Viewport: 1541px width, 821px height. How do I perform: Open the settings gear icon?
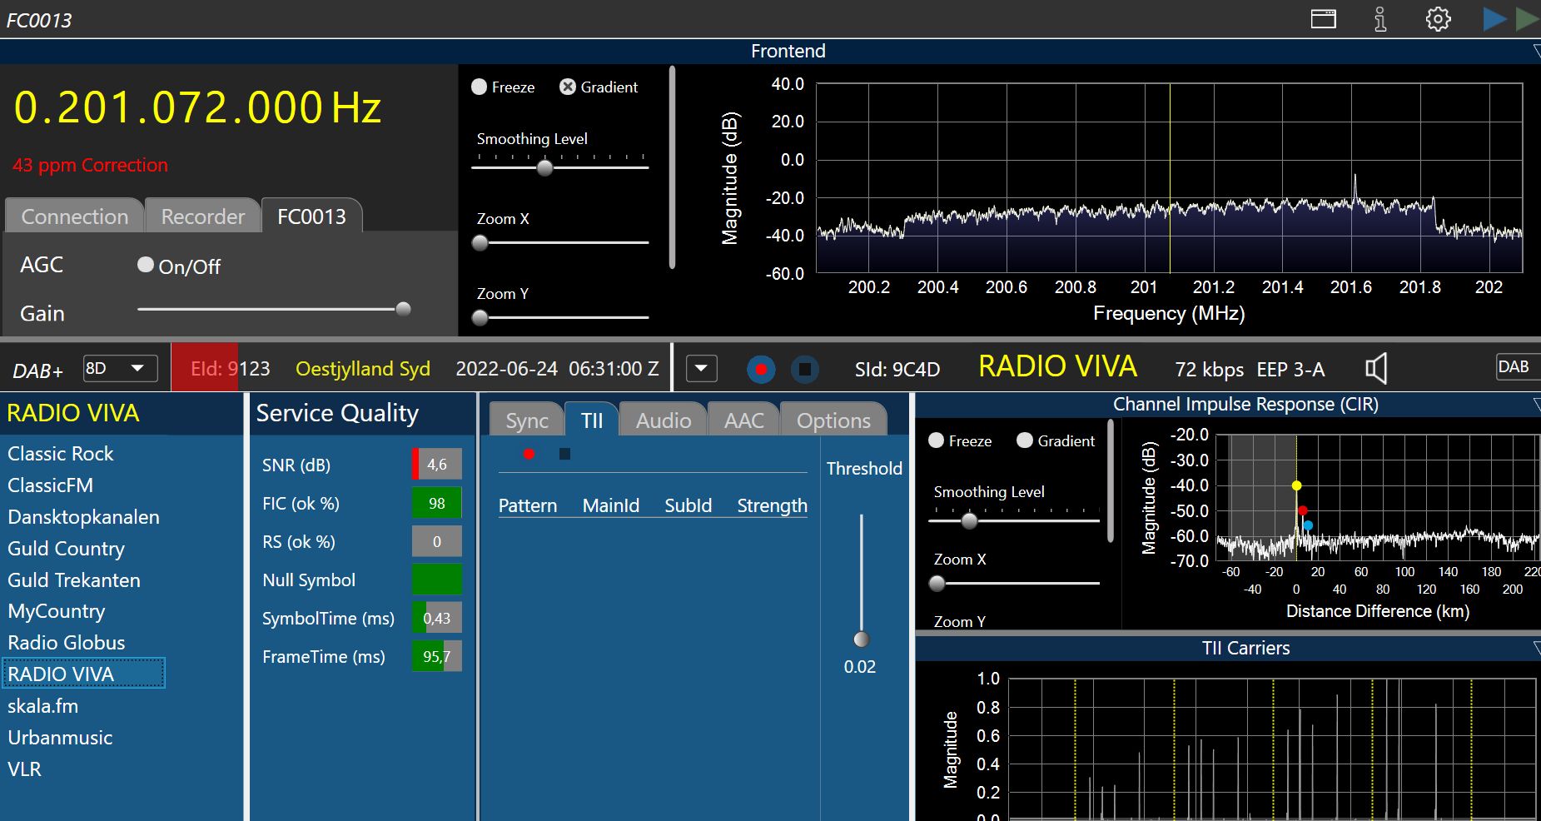click(1438, 19)
